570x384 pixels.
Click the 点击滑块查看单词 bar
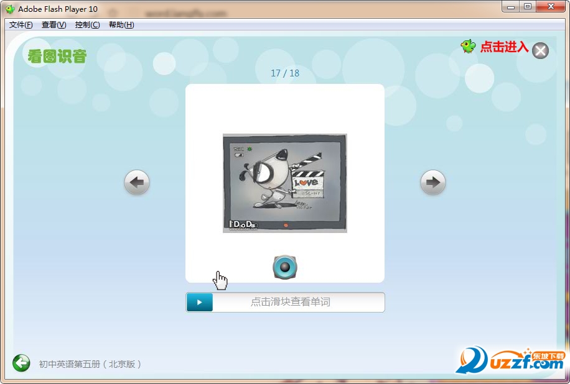tap(285, 303)
